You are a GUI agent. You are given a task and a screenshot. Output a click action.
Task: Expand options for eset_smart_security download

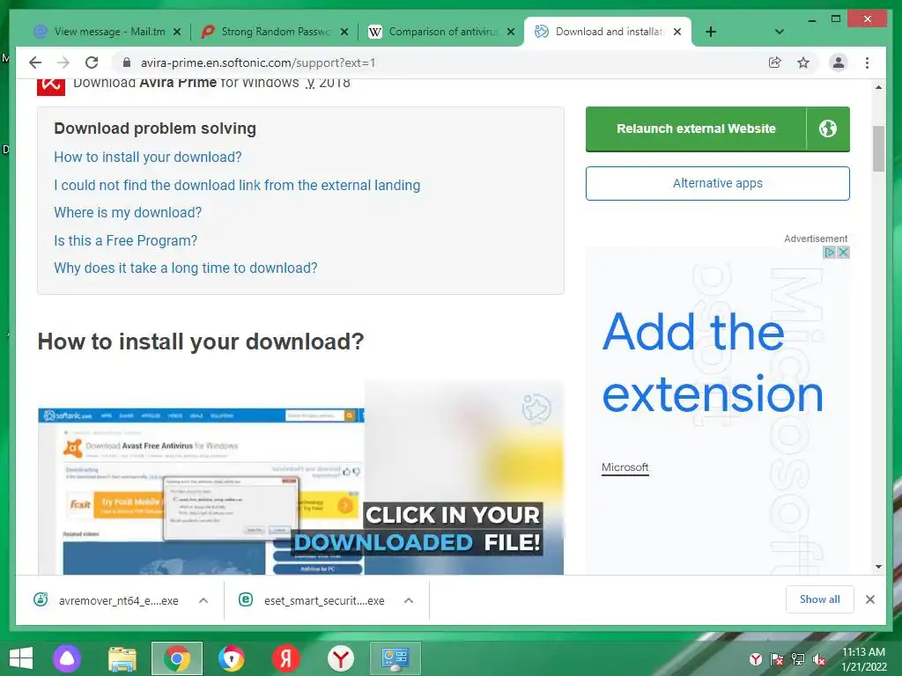tap(409, 600)
